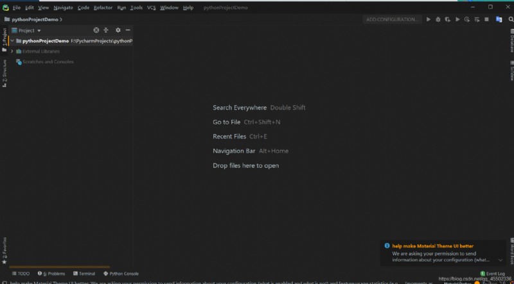Expand External Libraries node
Viewport: 514px width, 284px height.
point(12,51)
